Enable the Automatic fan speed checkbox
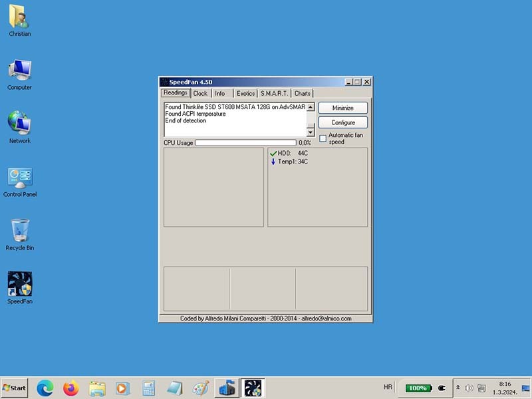532x399 pixels. (323, 138)
